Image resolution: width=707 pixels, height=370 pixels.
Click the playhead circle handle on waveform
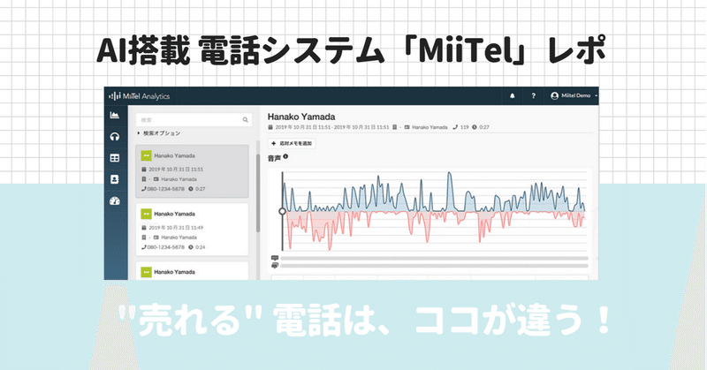(282, 211)
